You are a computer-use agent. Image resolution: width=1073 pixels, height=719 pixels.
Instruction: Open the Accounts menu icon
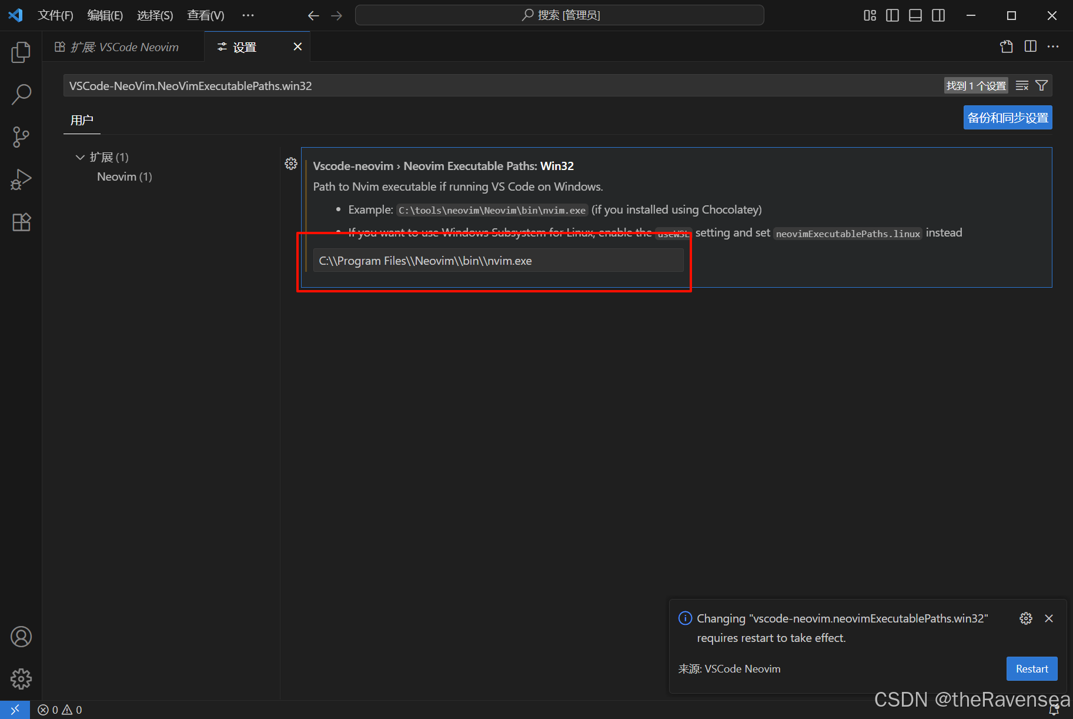click(21, 637)
